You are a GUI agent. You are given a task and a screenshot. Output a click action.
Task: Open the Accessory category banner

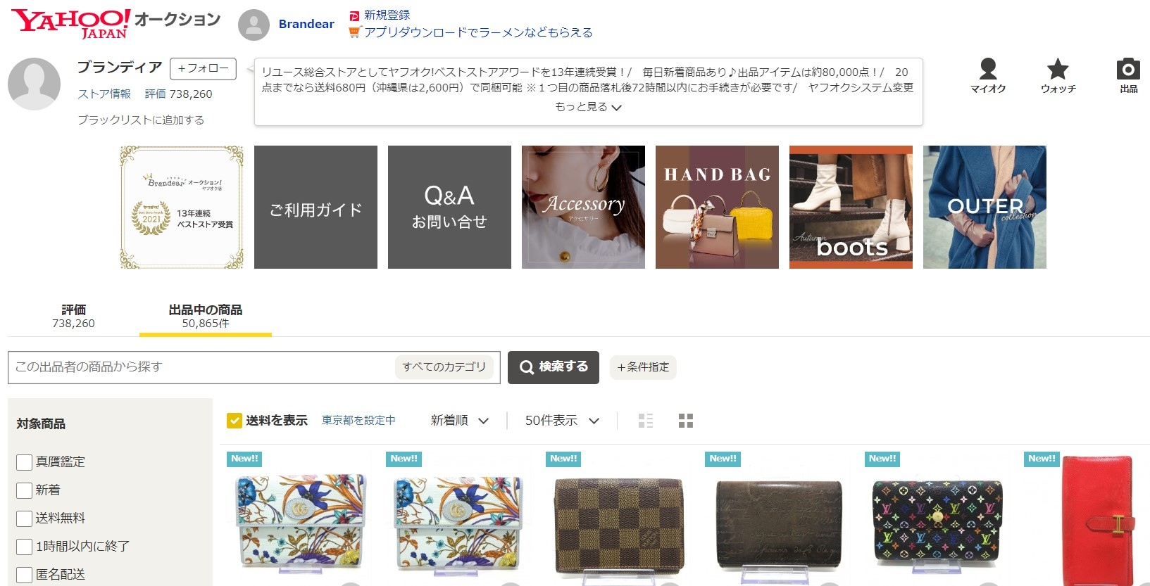[583, 207]
